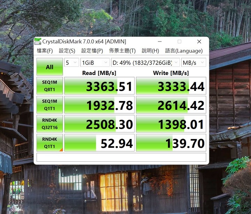Click the SEQ1M Q1T1 read result 1932.78
251x214 pixels.
[x=99, y=105]
